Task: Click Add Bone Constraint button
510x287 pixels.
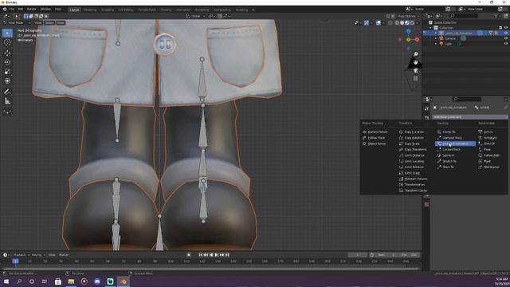Action: tap(469, 117)
